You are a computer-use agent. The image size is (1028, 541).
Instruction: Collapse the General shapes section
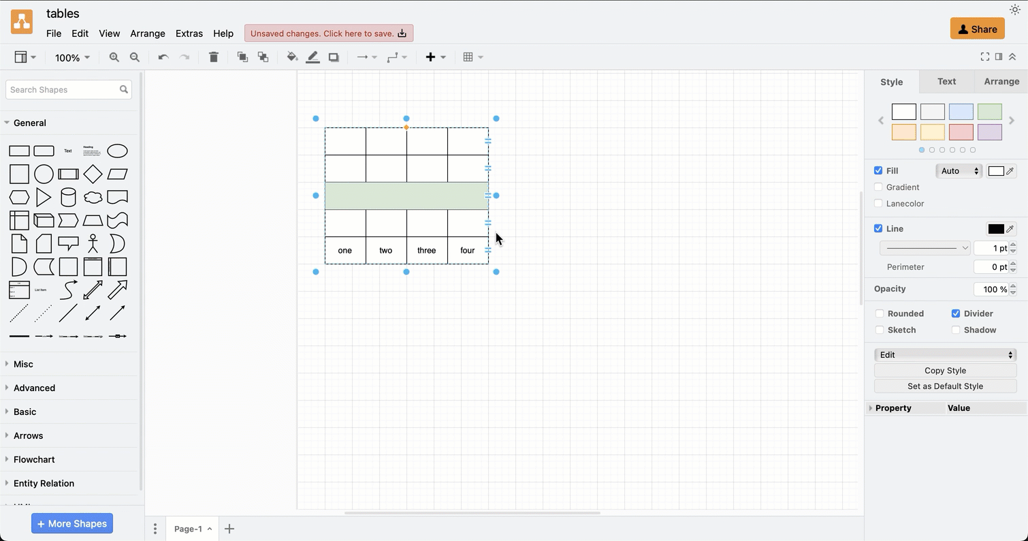pos(29,123)
